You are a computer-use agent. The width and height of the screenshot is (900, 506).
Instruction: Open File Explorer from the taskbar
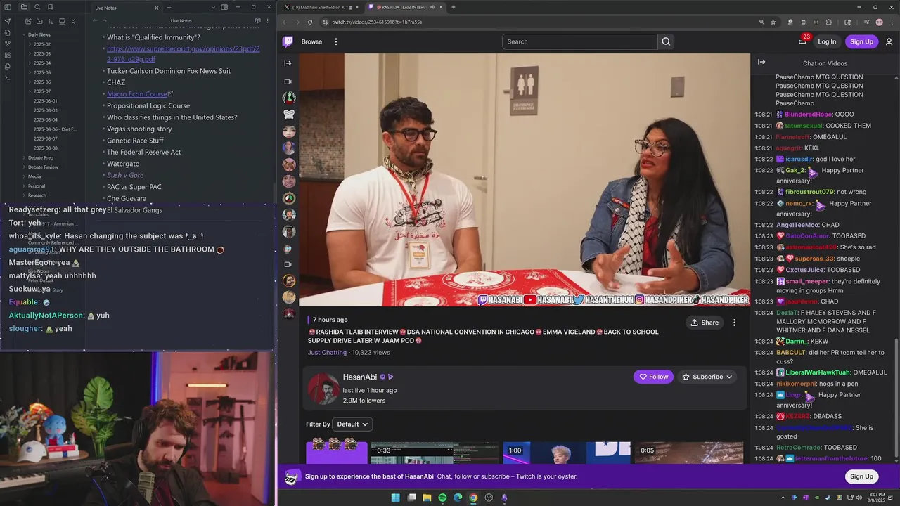click(427, 498)
